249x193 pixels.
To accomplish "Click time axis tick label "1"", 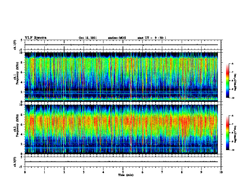I will point(44,172).
